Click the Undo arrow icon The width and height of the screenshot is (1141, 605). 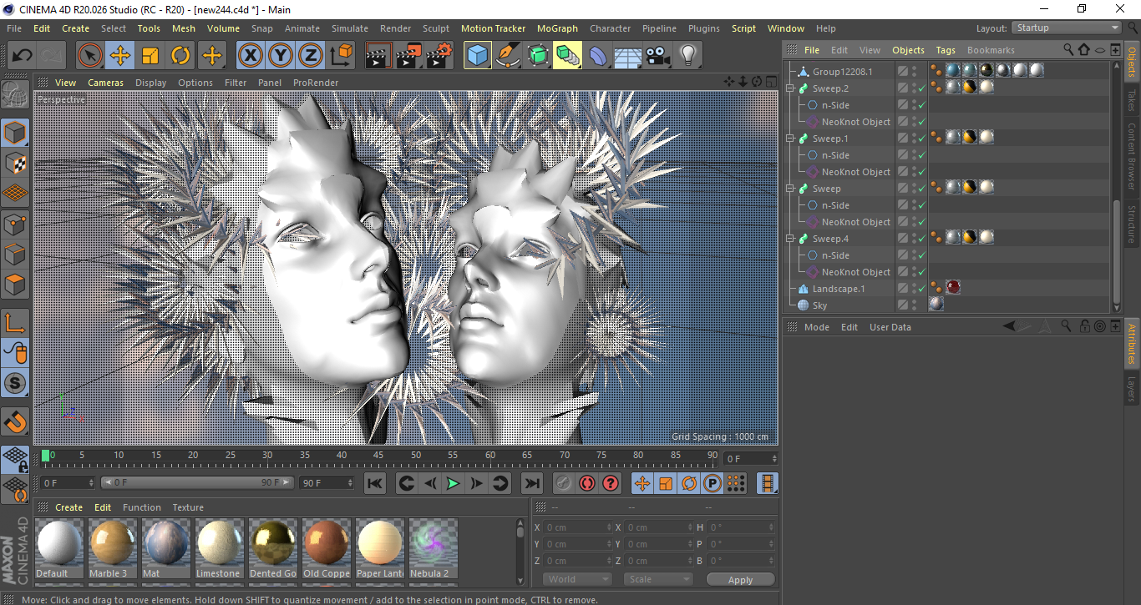tap(22, 56)
